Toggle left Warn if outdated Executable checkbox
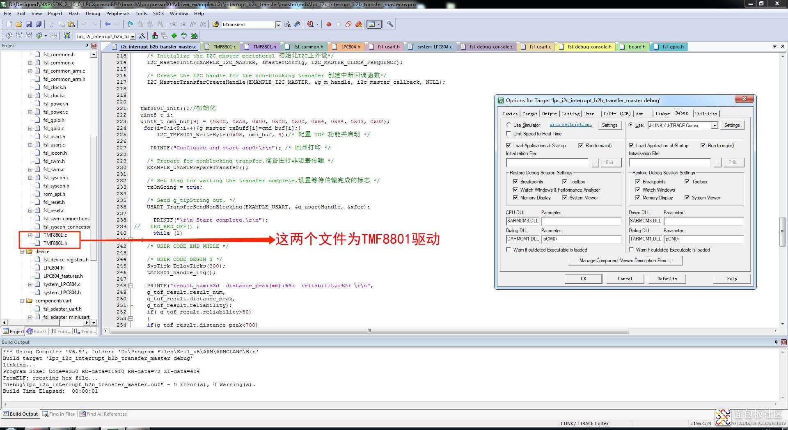Image resolution: width=788 pixels, height=430 pixels. tap(509, 249)
